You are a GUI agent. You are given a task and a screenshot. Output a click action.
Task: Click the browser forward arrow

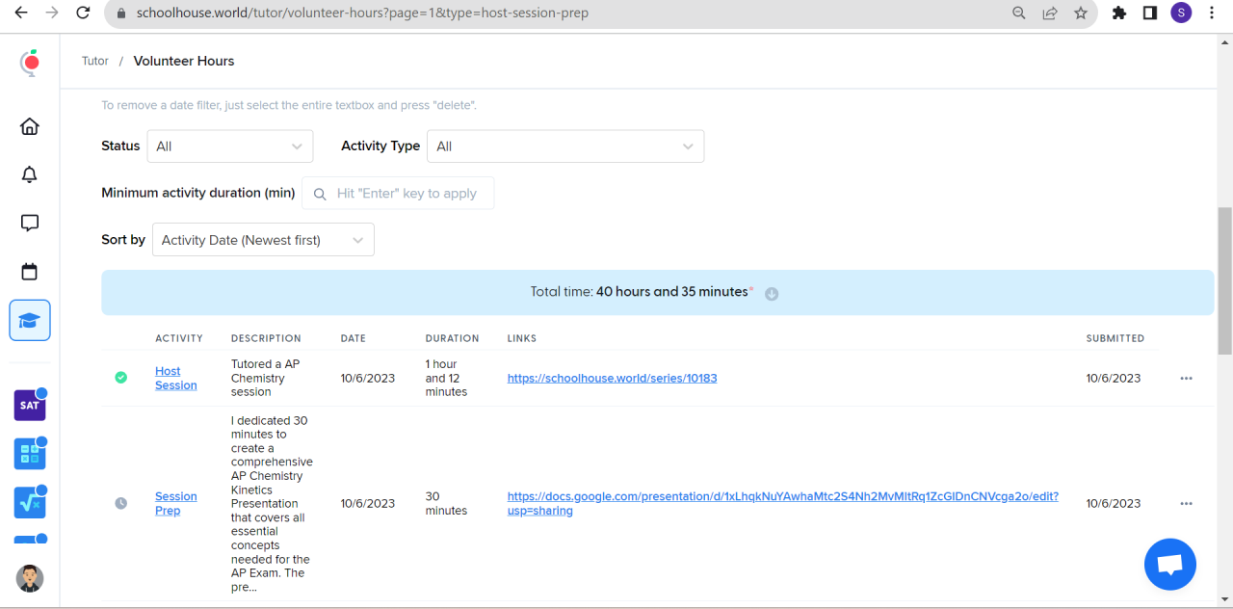(52, 13)
